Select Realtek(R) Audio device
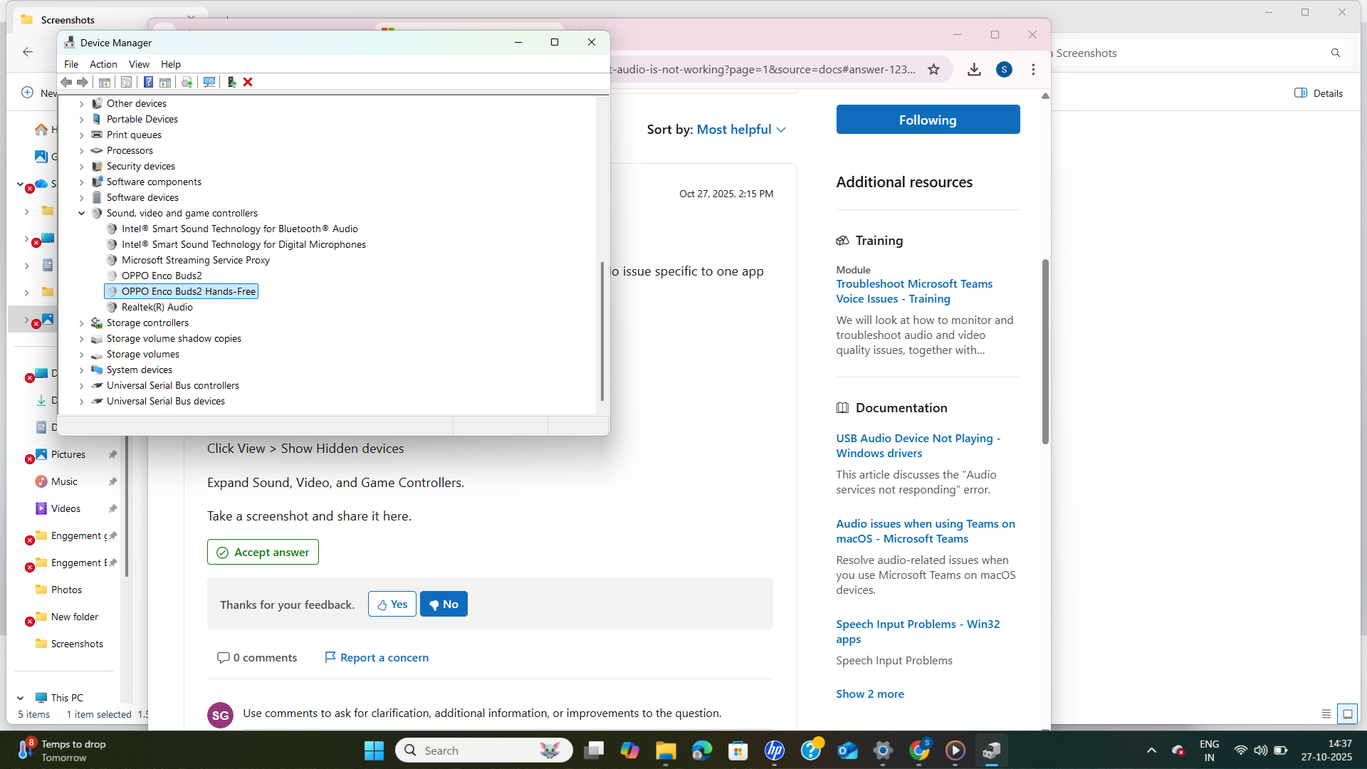The image size is (1367, 769). [x=157, y=307]
